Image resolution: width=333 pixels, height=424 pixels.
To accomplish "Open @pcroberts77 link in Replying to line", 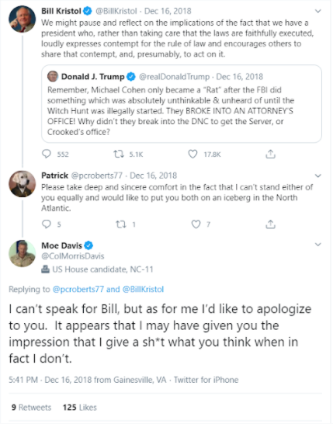I will pyautogui.click(x=78, y=289).
